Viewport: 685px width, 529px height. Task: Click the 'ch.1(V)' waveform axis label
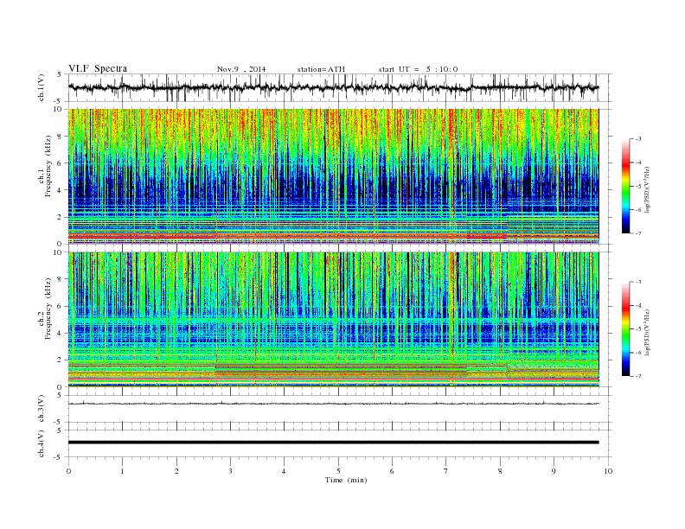42,87
